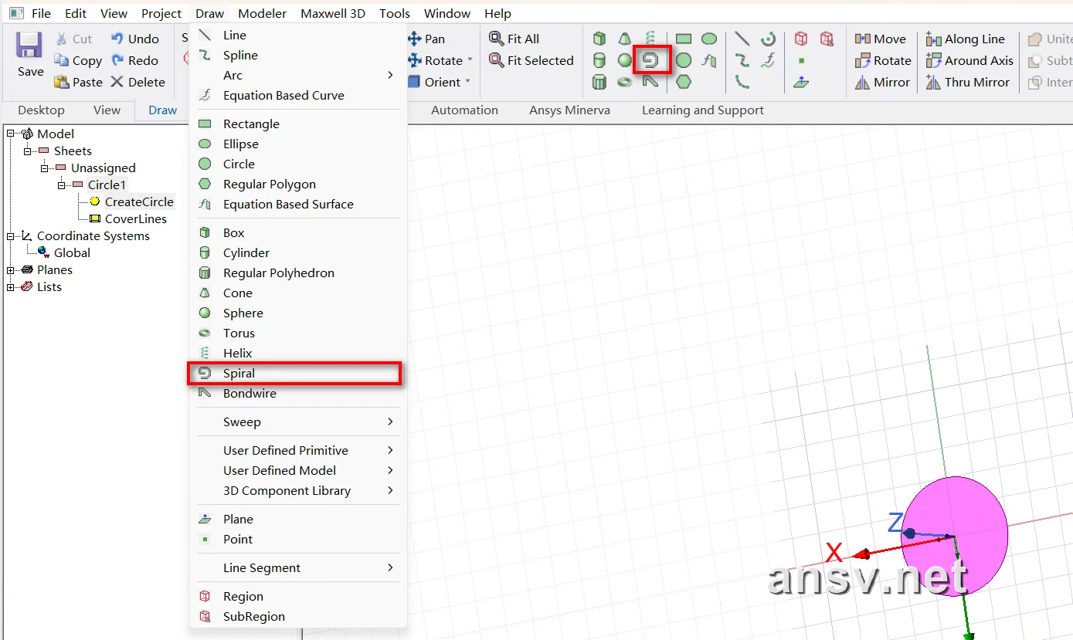Viewport: 1073px width, 640px height.
Task: Choose Helix from the Draw menu
Action: [298, 353]
